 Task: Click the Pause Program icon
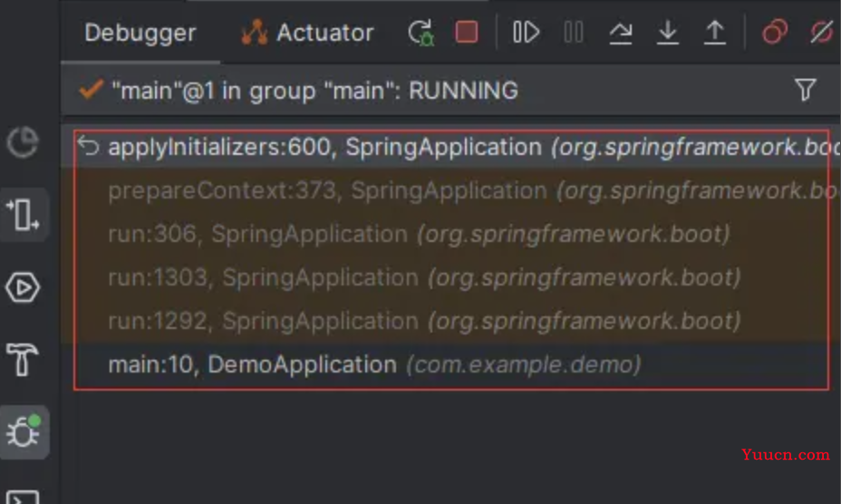point(574,33)
